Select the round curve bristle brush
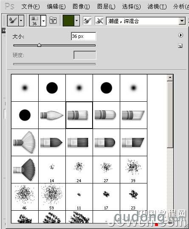189x229 pixels. pos(106,115)
